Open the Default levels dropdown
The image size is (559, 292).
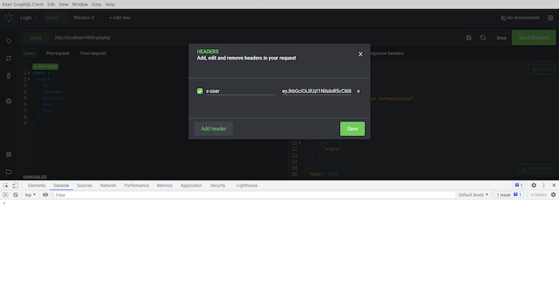pyautogui.click(x=473, y=195)
